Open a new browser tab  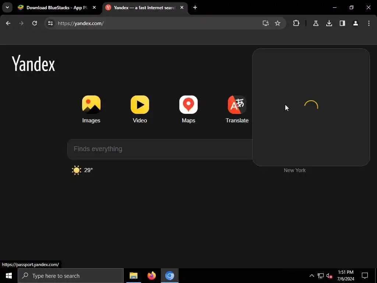click(x=195, y=8)
